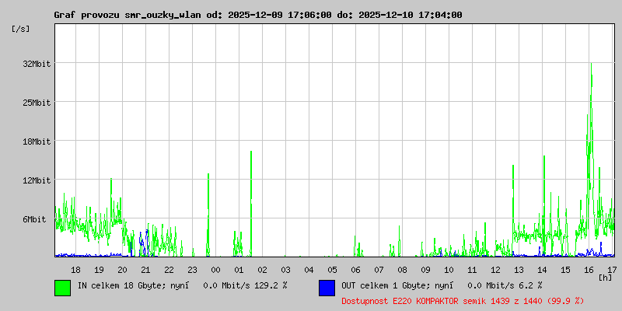The image size is (622, 311).
Task: Click the x-axis label '22'
Action: (169, 270)
